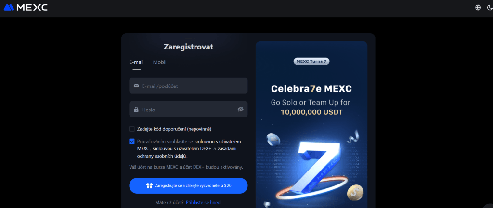Click the MEXC Turns 7 badge
Screen dimensions: 493x208
pyautogui.click(x=311, y=61)
